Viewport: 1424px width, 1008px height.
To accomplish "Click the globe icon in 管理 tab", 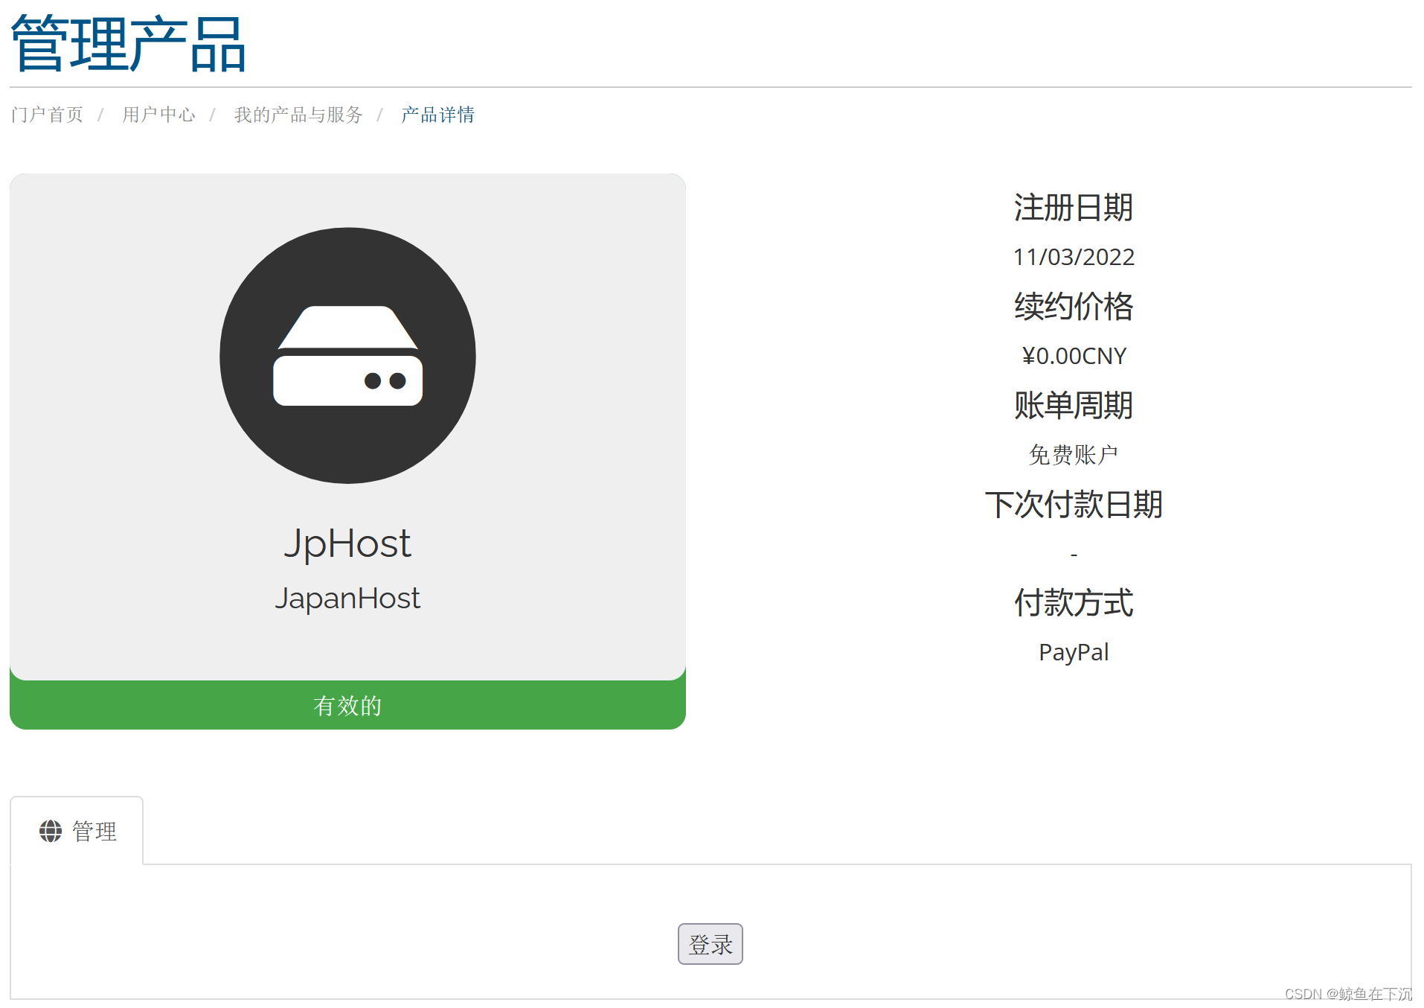I will pos(51,831).
